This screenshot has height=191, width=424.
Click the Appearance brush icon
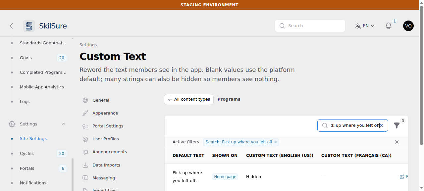click(x=85, y=113)
